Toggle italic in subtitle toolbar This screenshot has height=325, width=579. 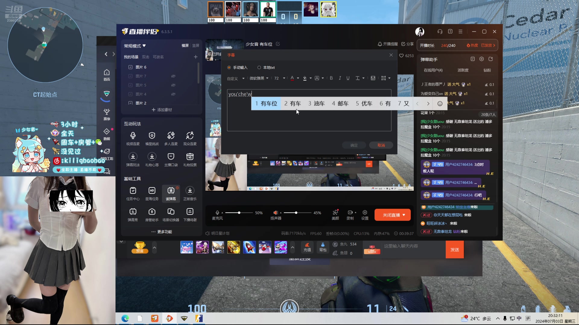click(x=340, y=78)
